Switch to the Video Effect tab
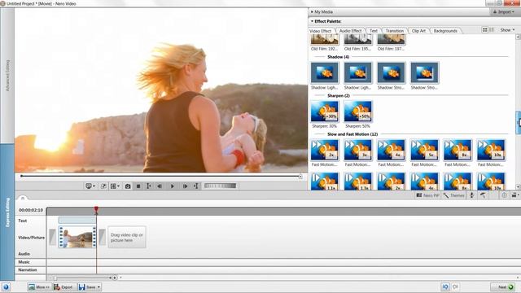 point(320,31)
